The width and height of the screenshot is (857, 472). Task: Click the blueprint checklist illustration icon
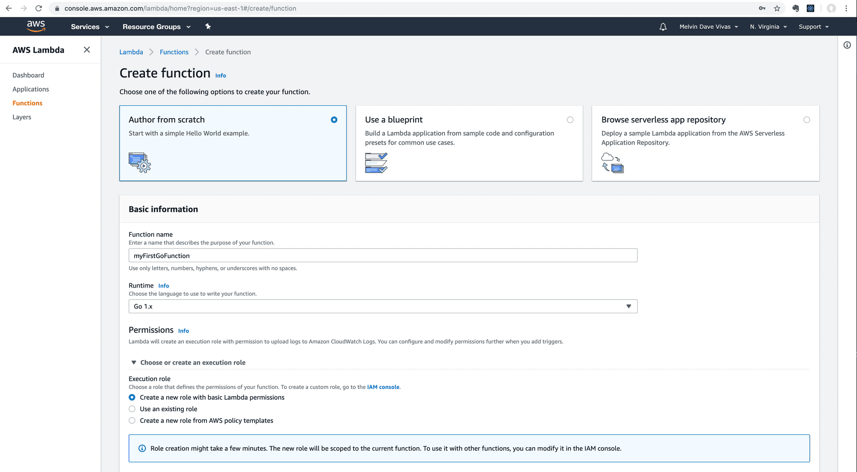point(376,163)
